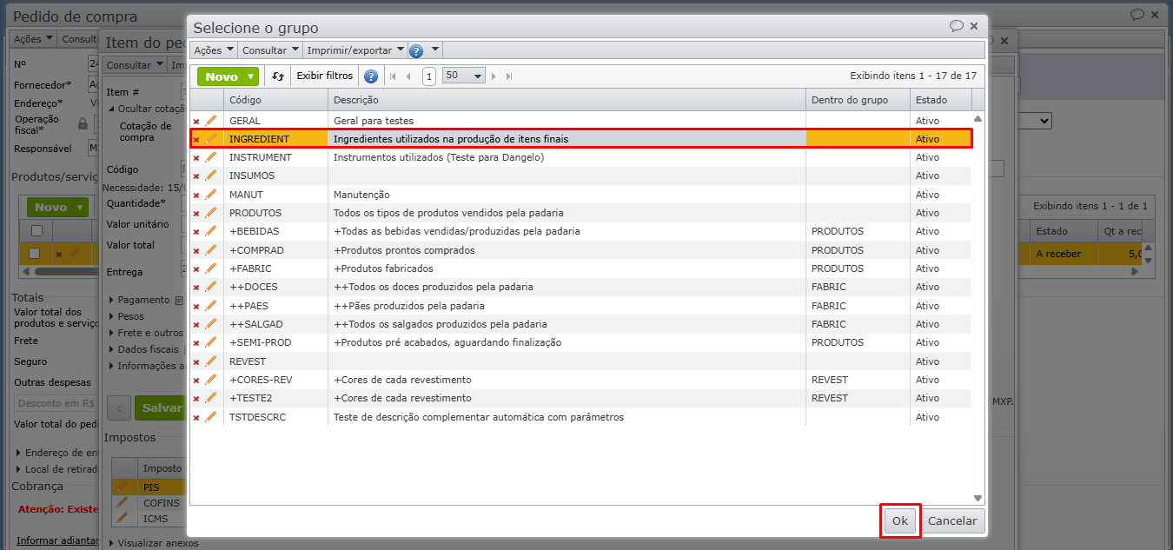Click Salvar button in Item do pedido
1173x550 pixels.
point(162,408)
